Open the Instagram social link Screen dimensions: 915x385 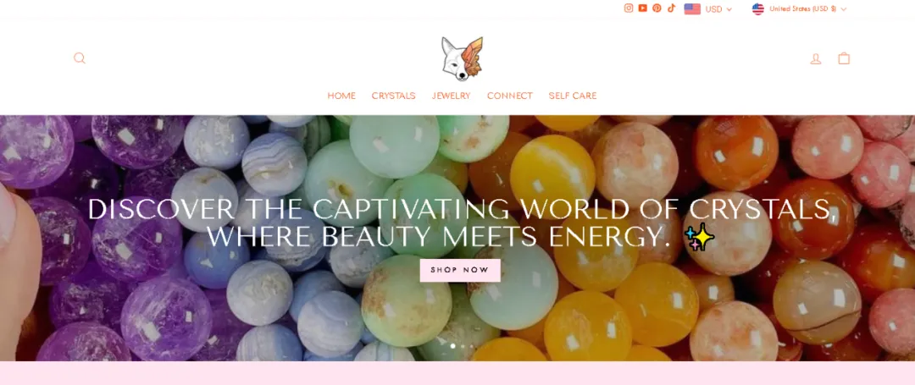point(629,8)
